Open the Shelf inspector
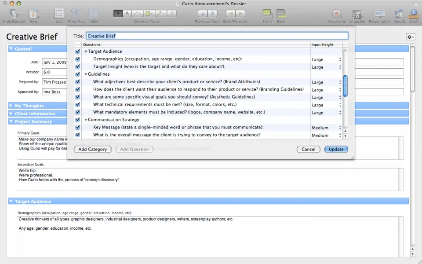 pos(413,14)
